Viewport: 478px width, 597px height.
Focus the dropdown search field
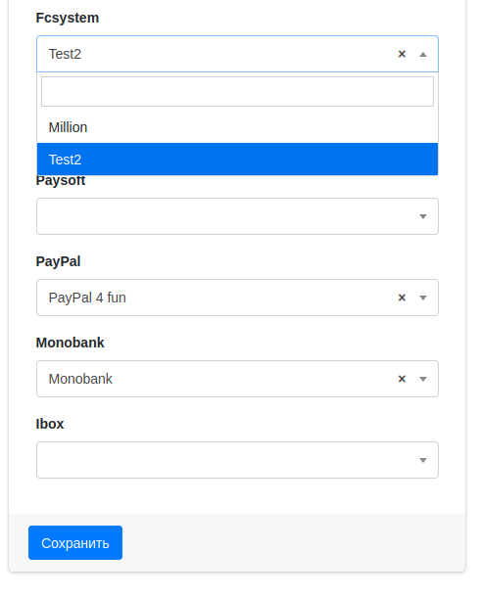pos(237,92)
